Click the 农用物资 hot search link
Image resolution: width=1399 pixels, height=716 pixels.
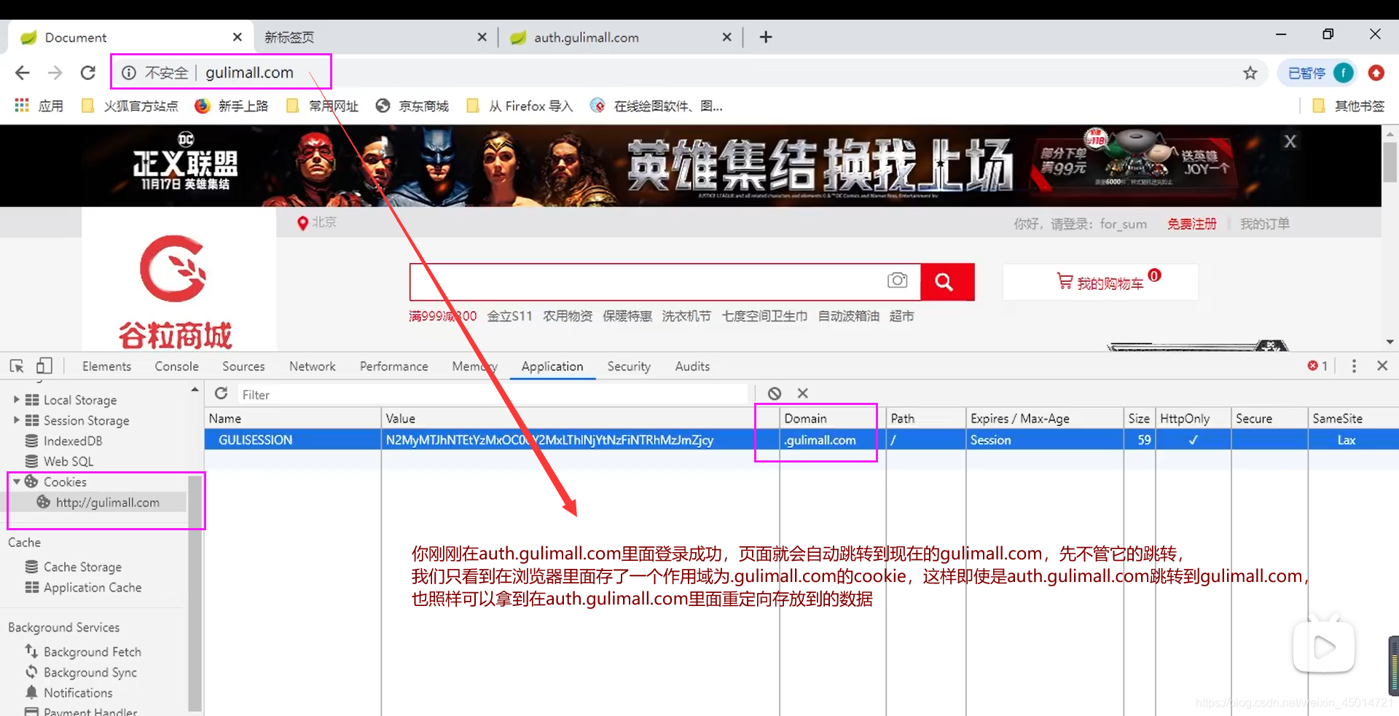click(568, 316)
